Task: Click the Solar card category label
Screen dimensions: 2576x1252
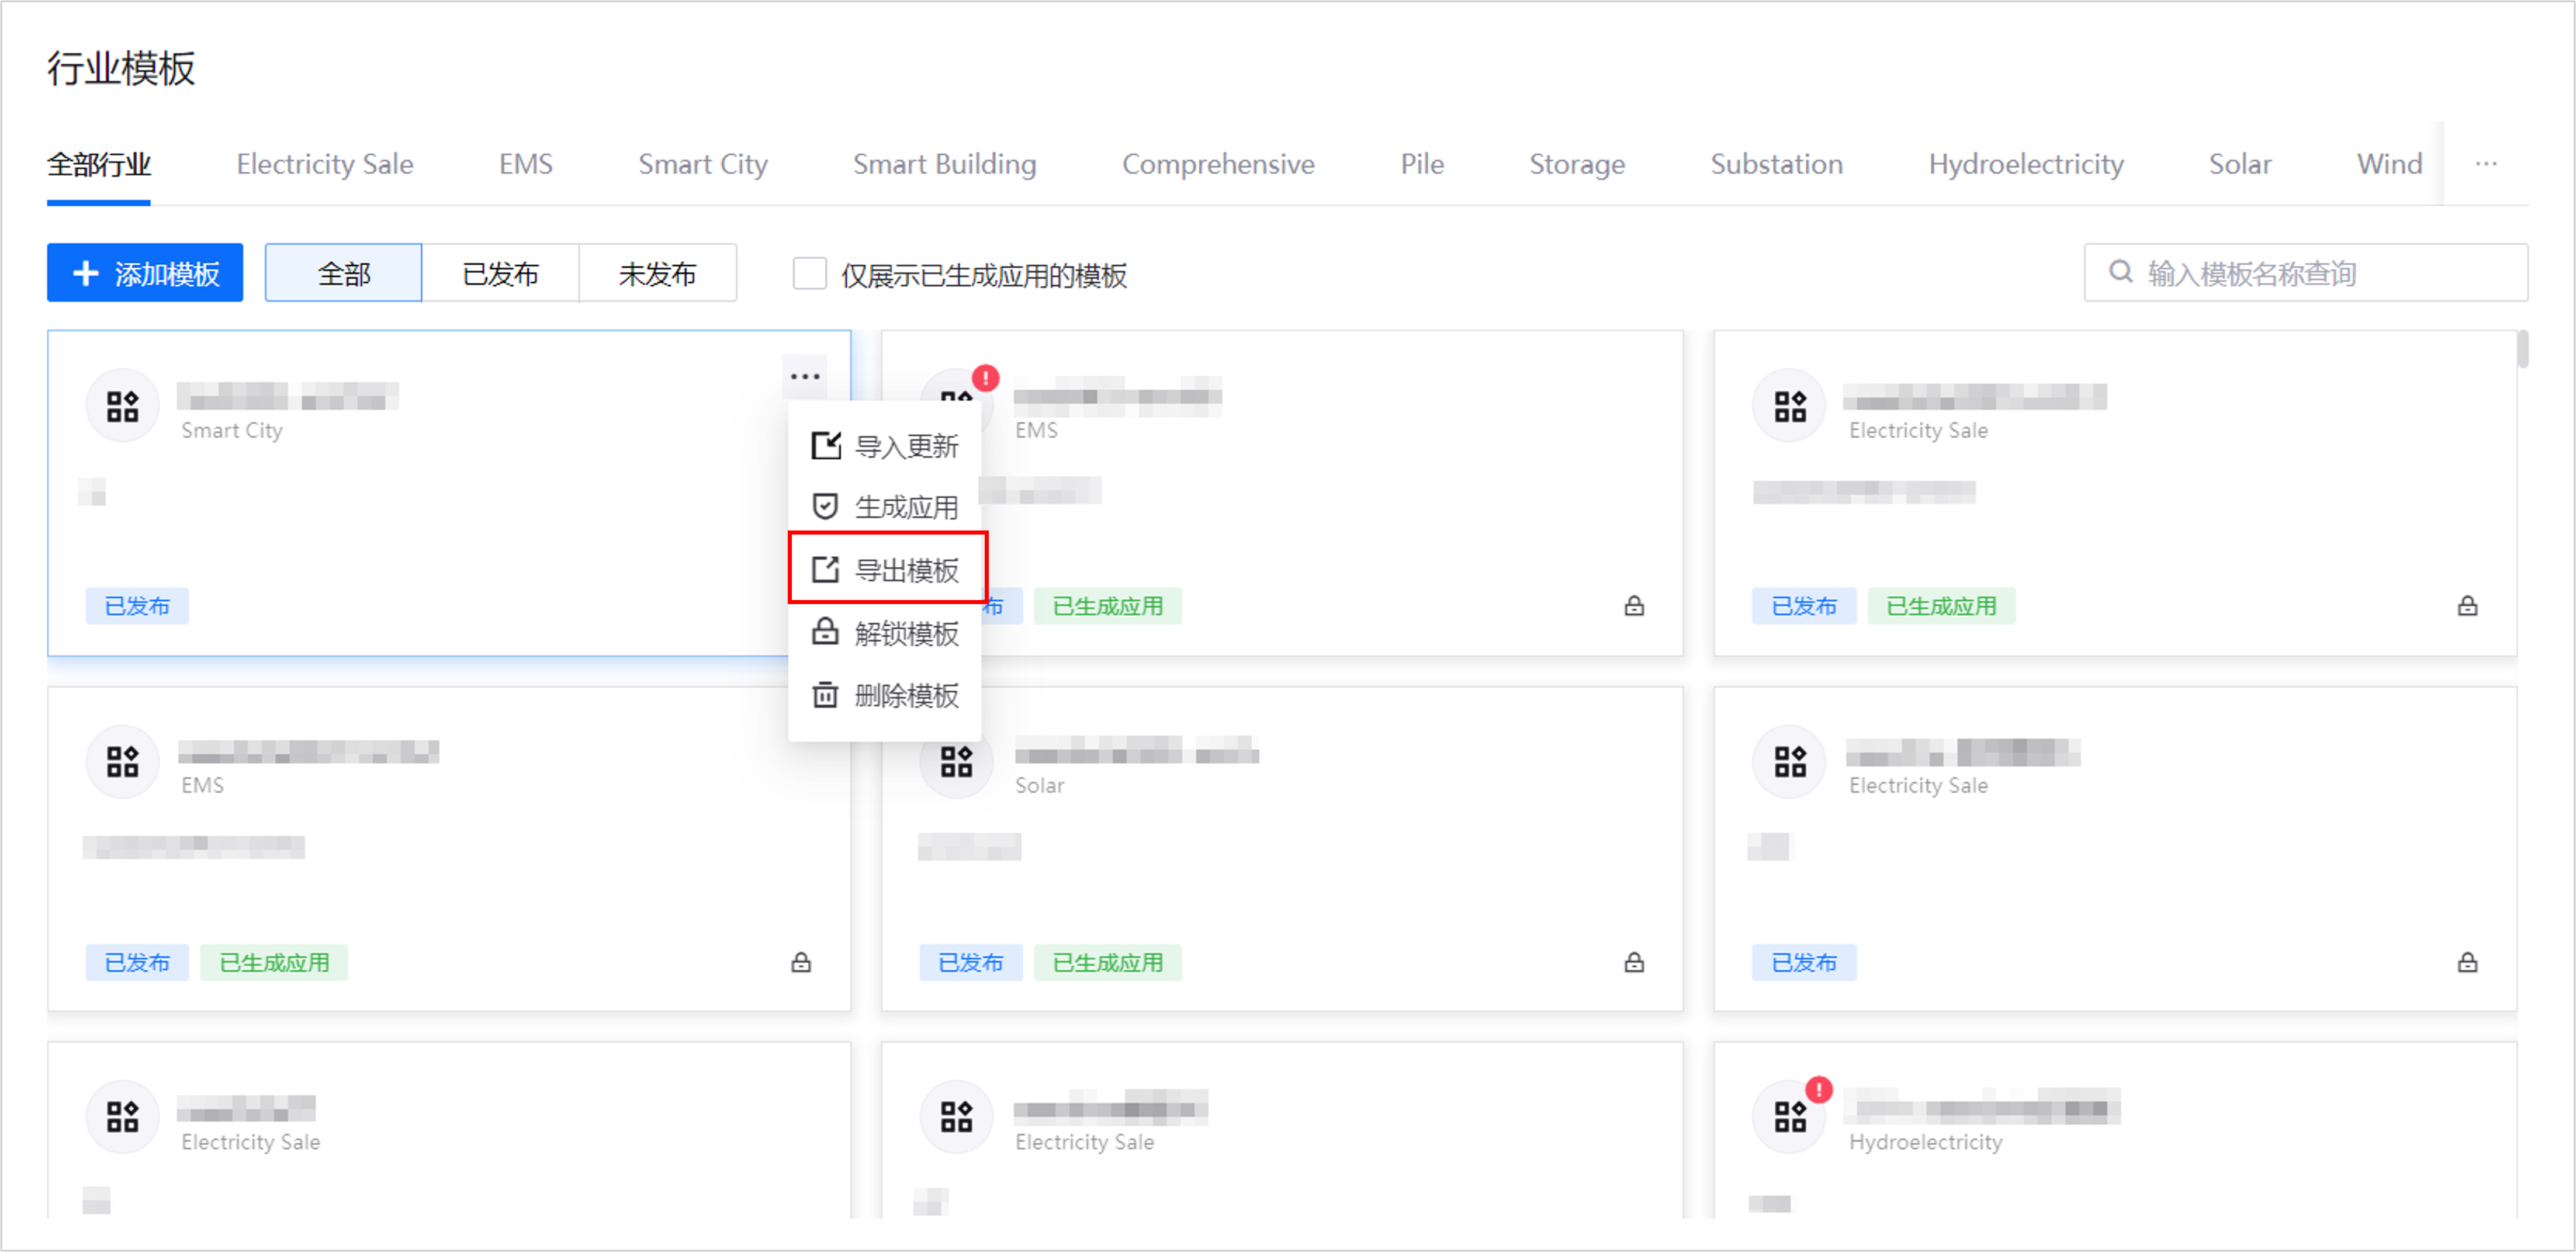Action: 1039,786
